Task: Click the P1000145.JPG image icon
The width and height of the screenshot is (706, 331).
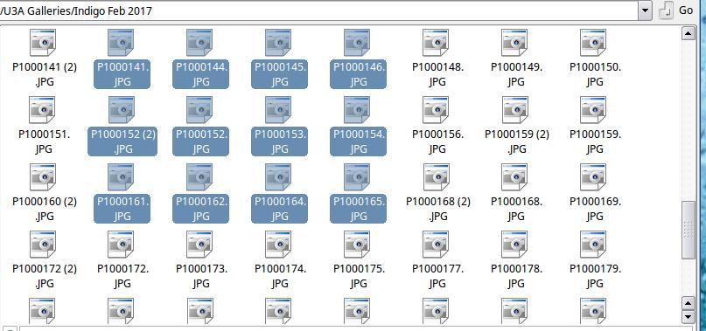Action: pos(279,43)
